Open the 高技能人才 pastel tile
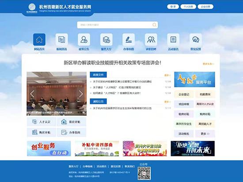The height and width of the screenshot is (182, 243). tap(205, 124)
